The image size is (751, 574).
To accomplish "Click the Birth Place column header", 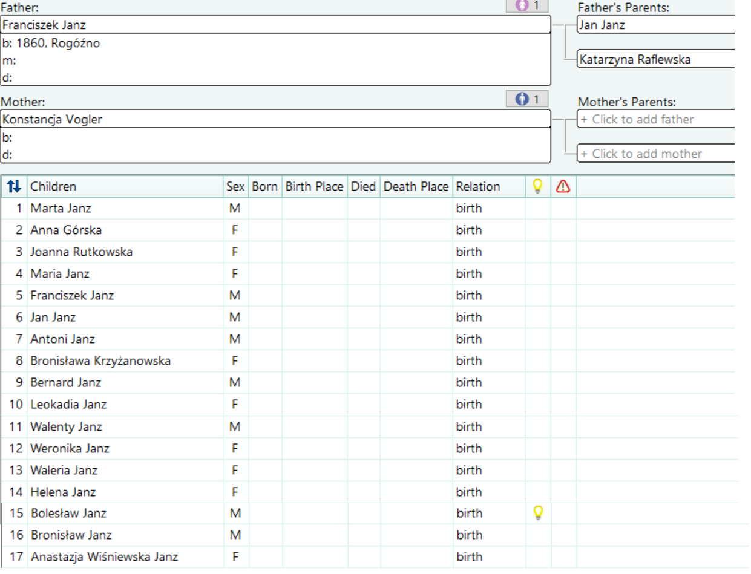I will click(x=314, y=187).
